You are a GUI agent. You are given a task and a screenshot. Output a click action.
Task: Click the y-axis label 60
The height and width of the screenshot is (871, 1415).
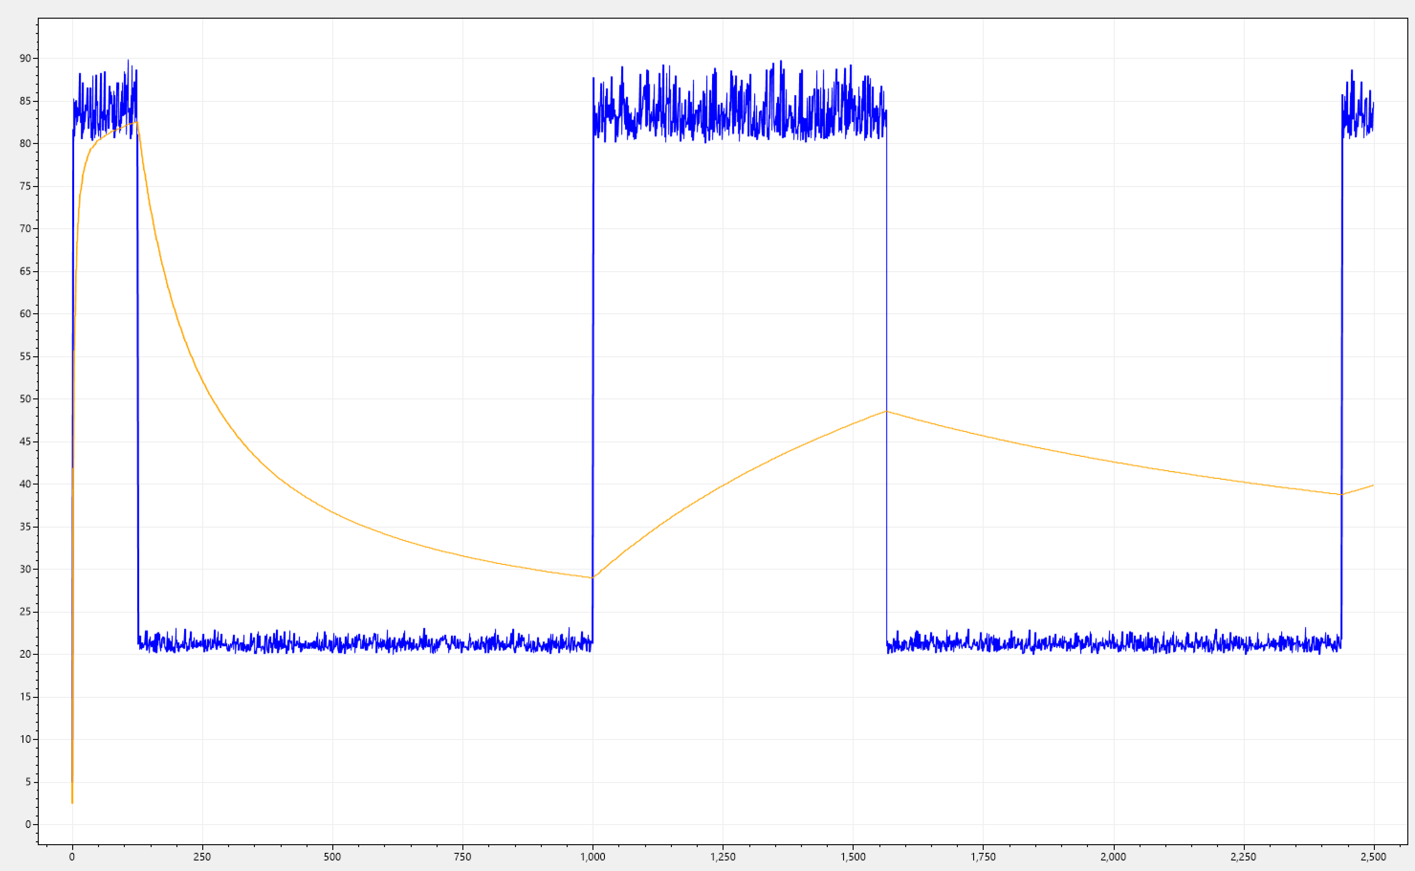[25, 314]
